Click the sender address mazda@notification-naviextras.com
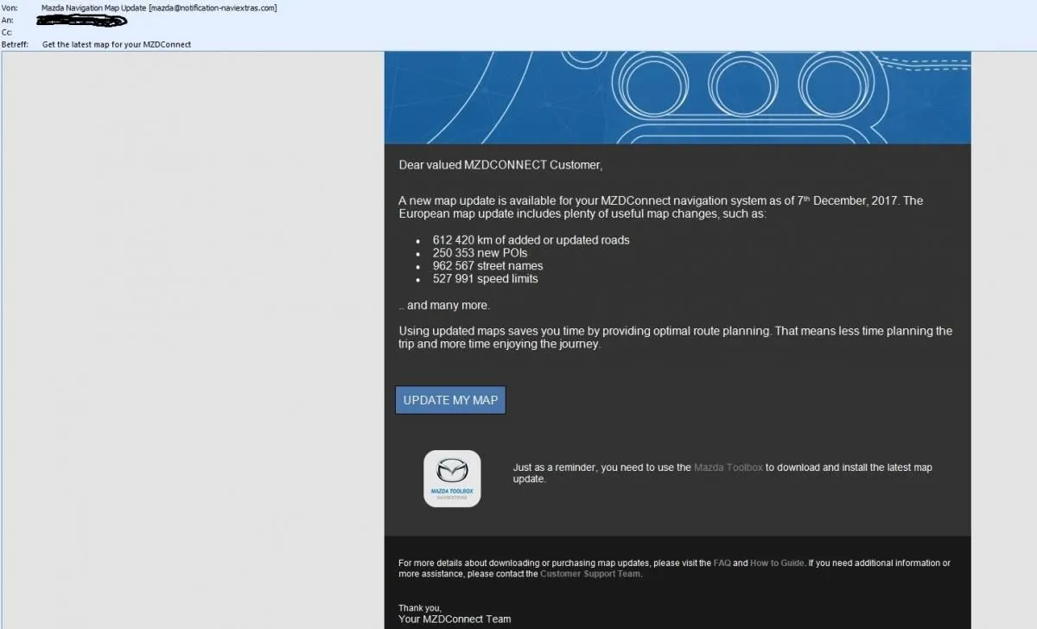The height and width of the screenshot is (629, 1037). point(213,8)
